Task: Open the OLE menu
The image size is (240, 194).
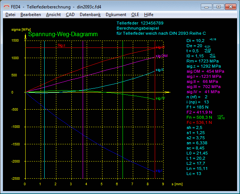Action: click(135, 15)
